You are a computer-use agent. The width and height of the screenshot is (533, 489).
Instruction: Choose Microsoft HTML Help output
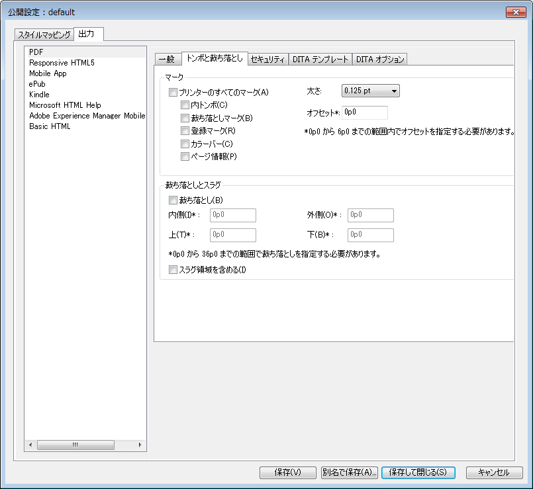65,105
